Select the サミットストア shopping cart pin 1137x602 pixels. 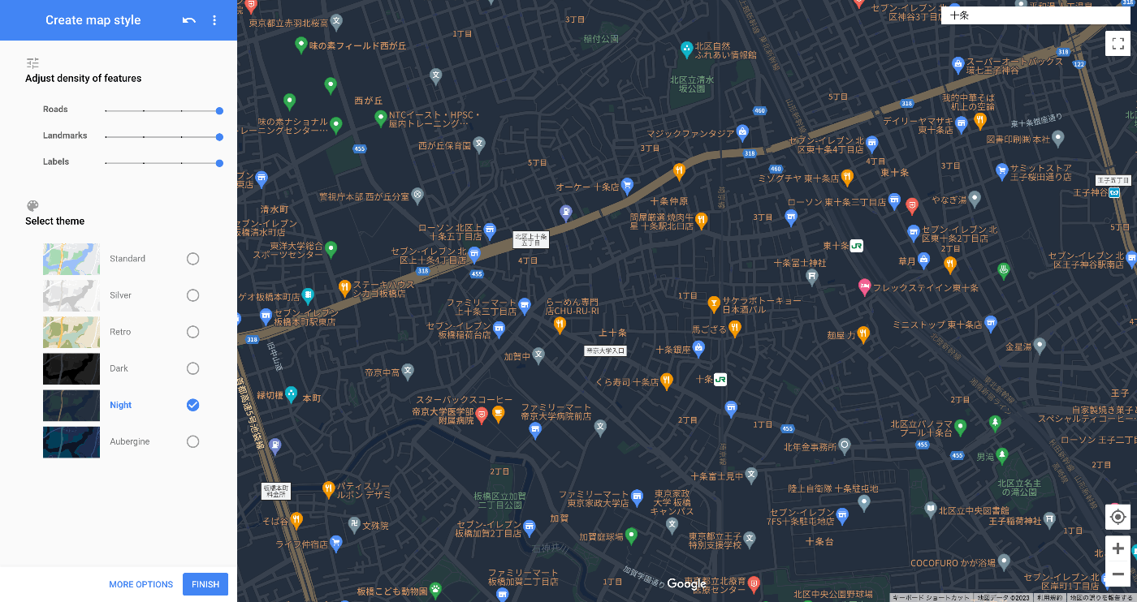pos(1002,170)
